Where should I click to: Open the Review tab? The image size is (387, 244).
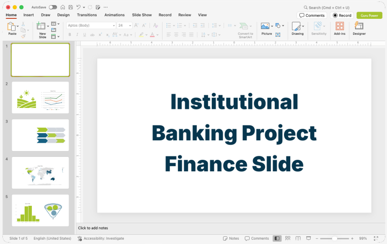click(x=185, y=15)
